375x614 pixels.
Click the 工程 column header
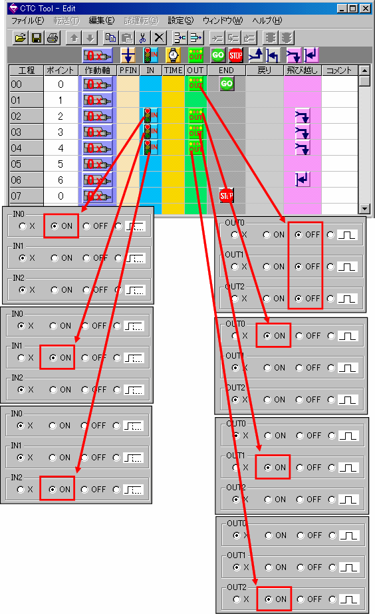26,71
